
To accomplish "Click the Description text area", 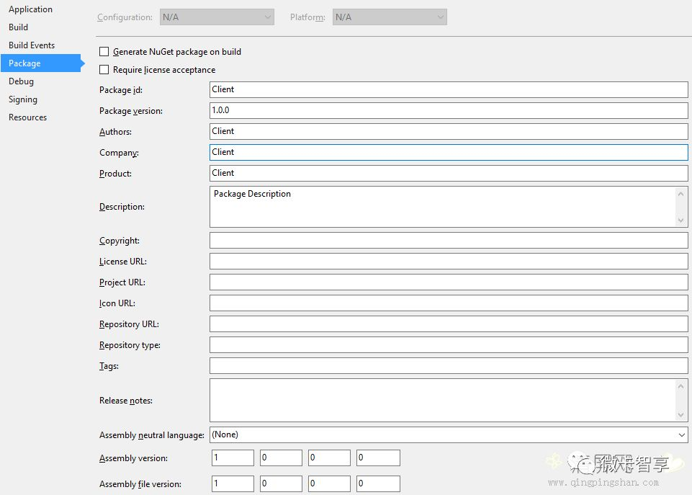I will [443, 207].
